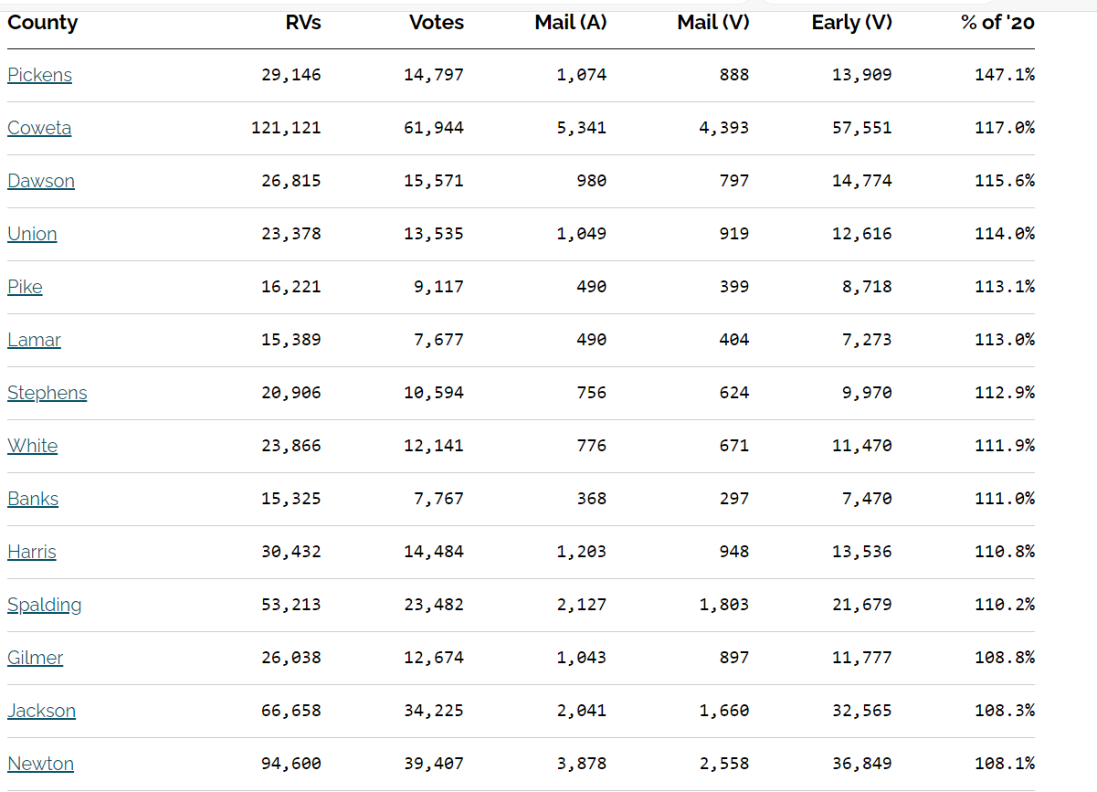1097x792 pixels.
Task: Go to the Banks county link
Action: (x=33, y=499)
